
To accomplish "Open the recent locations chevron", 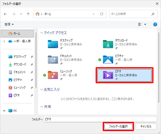I will point(21,14).
